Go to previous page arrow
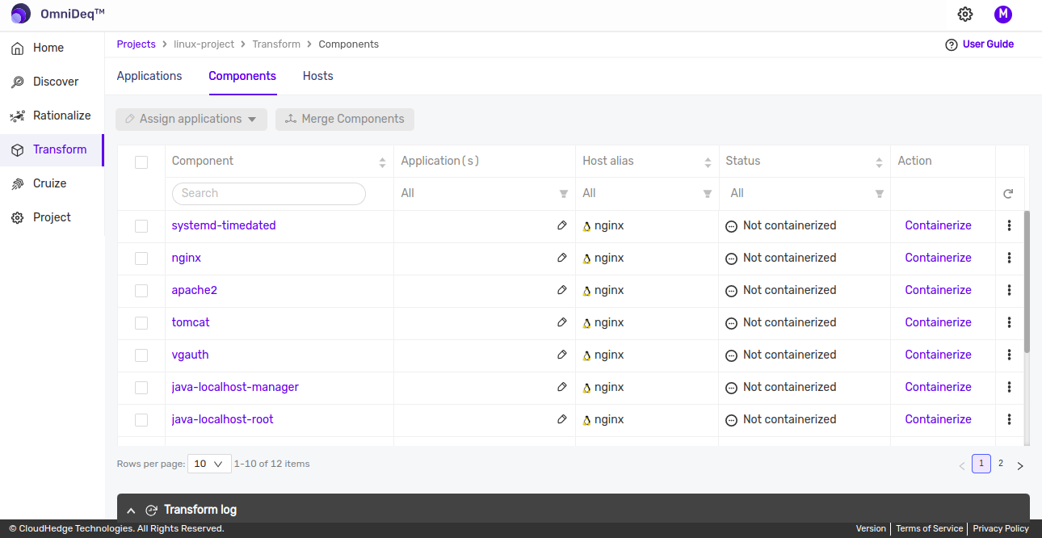This screenshot has height=538, width=1042. [961, 465]
